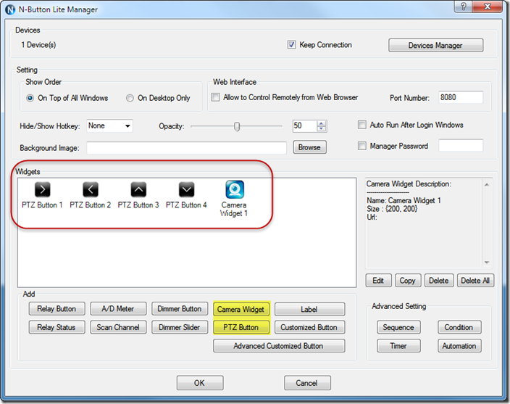Decrease opacity value with the down spinner arrow
Screen dimensions: 510x404
322,129
